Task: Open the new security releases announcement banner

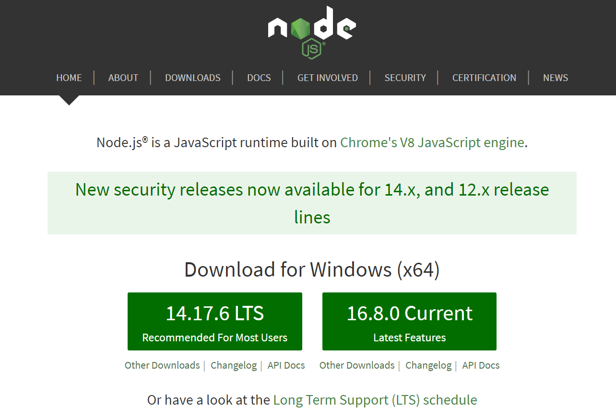Action: tap(312, 203)
